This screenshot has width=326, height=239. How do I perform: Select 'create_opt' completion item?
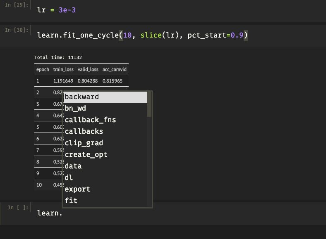[x=105, y=155]
